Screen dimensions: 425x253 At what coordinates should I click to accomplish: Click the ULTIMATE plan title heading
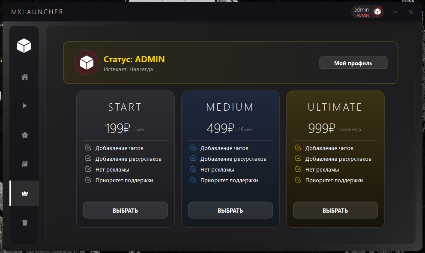[x=335, y=107]
